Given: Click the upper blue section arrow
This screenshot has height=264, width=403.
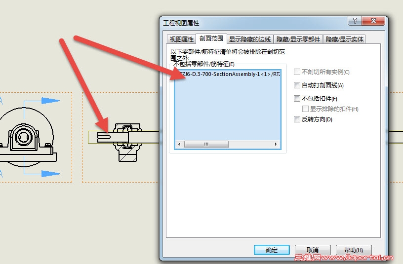Looking at the screenshot, I should [x=50, y=101].
